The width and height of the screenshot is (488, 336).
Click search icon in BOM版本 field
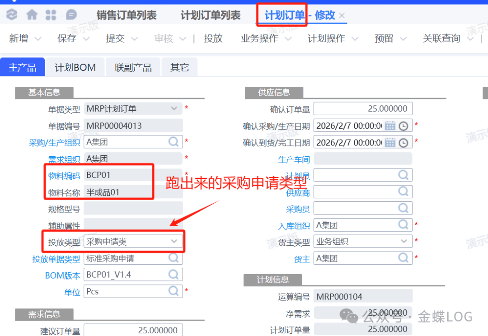coord(174,275)
